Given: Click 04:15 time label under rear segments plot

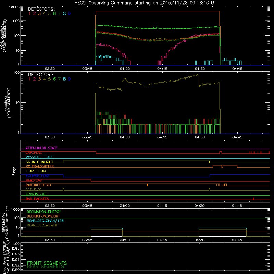Looking at the screenshot, I should coord(162,137).
